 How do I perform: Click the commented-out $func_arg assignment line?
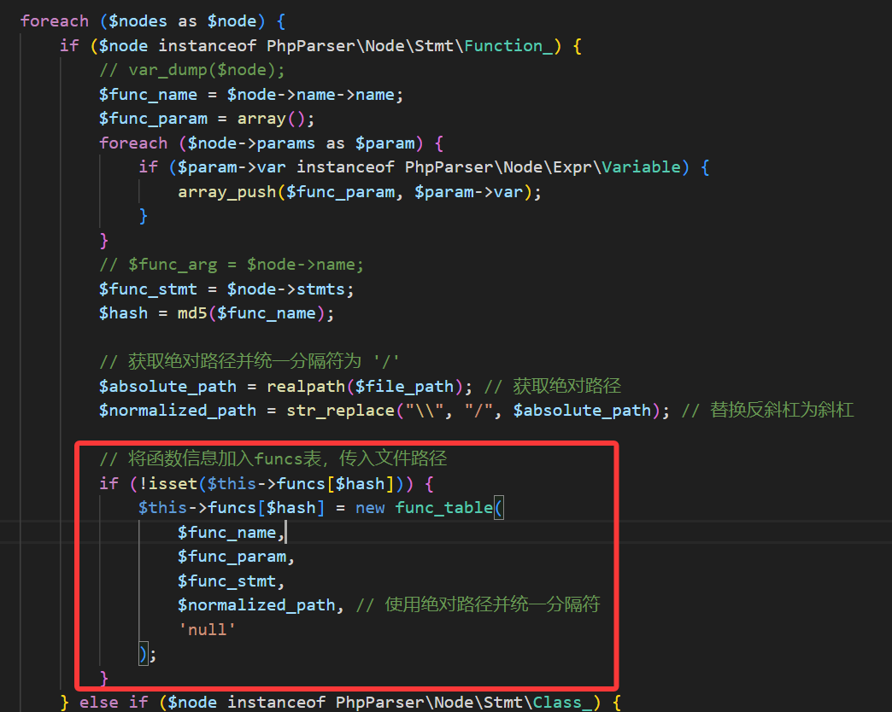pyautogui.click(x=232, y=265)
